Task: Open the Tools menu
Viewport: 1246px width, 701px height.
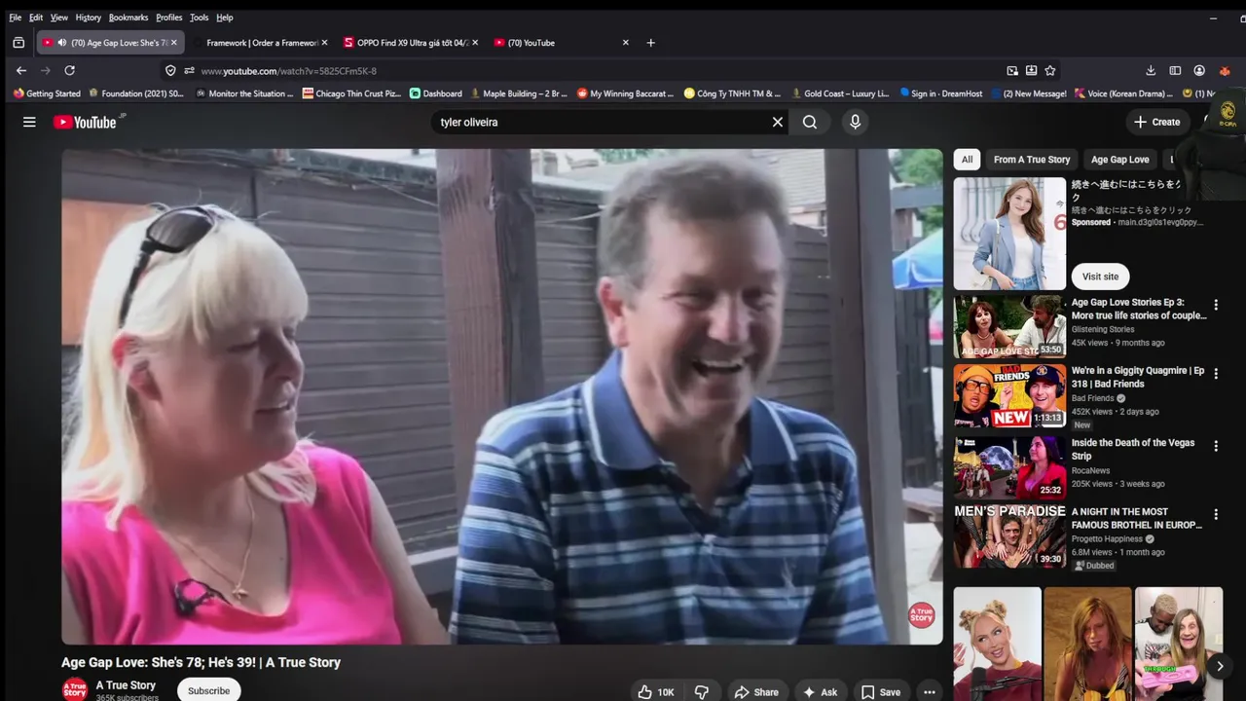Action: point(200,18)
